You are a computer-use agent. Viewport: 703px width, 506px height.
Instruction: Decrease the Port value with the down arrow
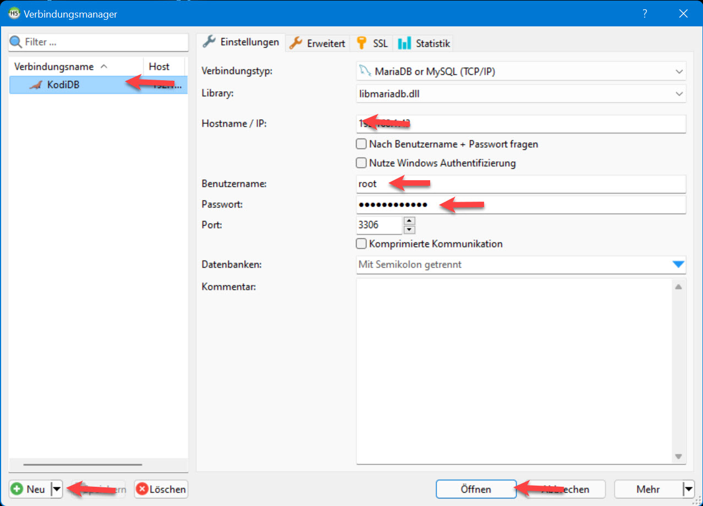[409, 230]
